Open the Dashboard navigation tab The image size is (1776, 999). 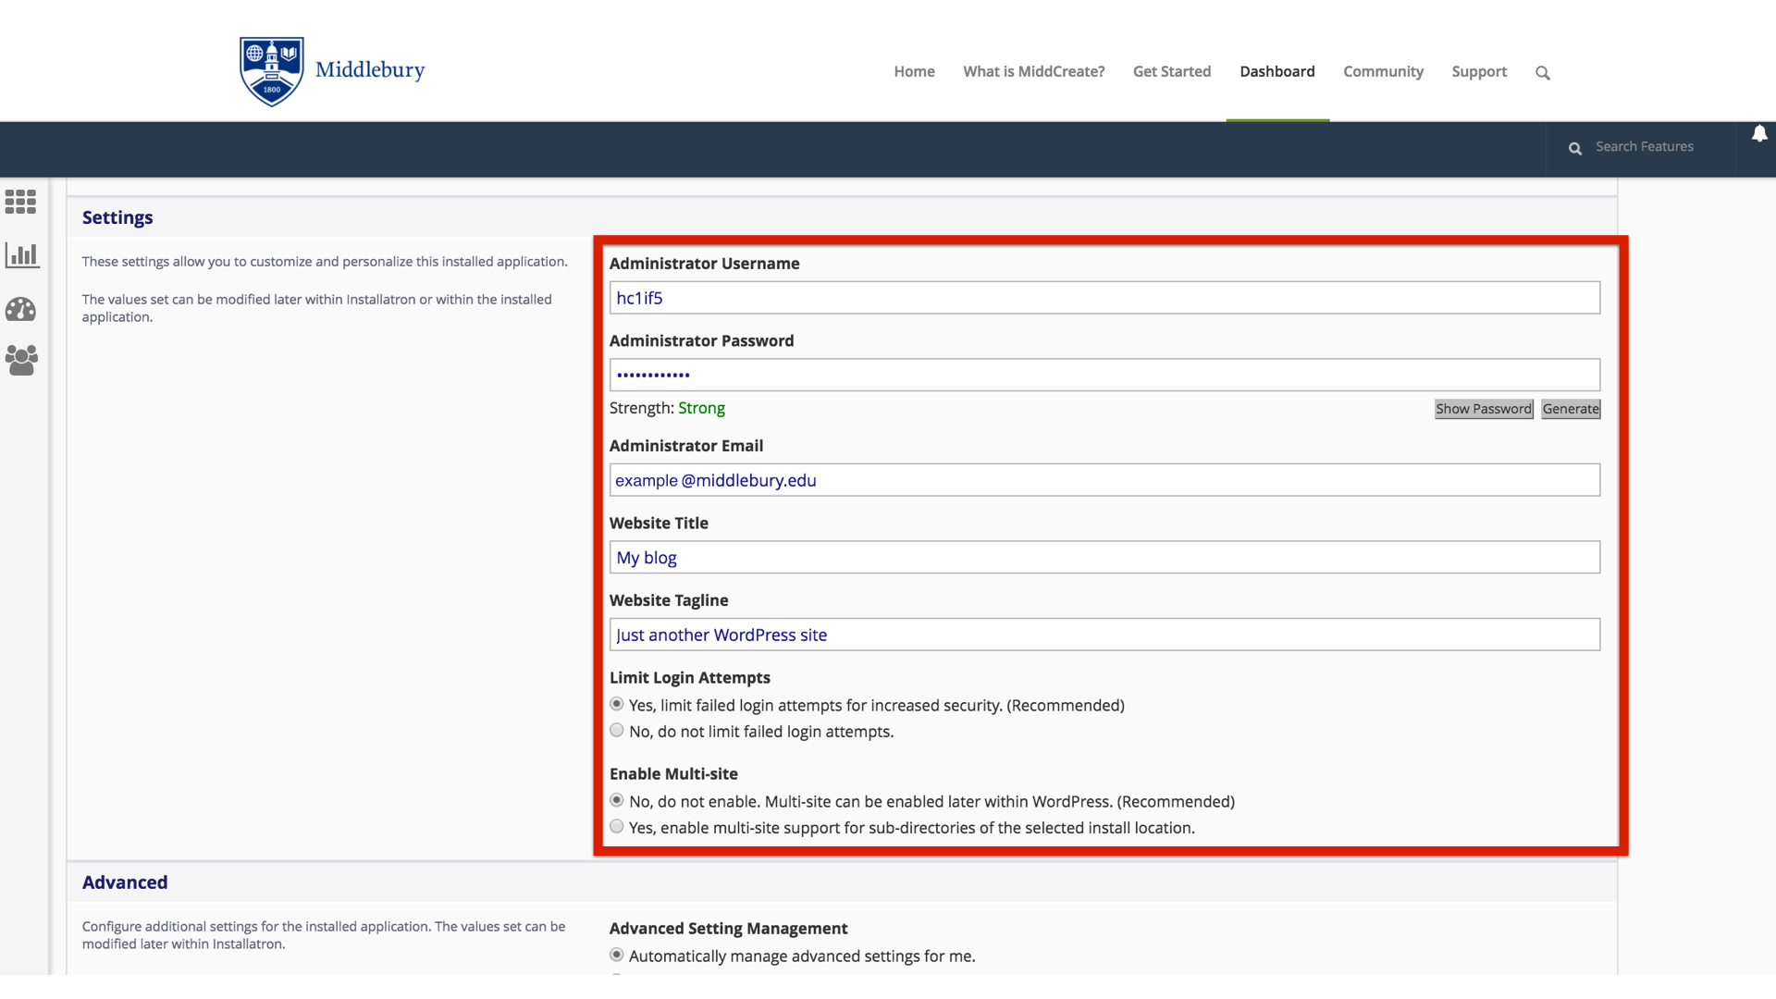click(x=1276, y=71)
